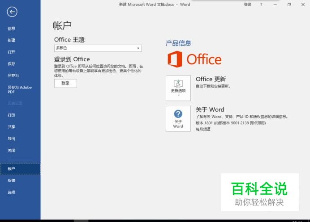Screen dimensions: 310x222
Task: Click the 版本 1801 version text
Action: [231, 123]
